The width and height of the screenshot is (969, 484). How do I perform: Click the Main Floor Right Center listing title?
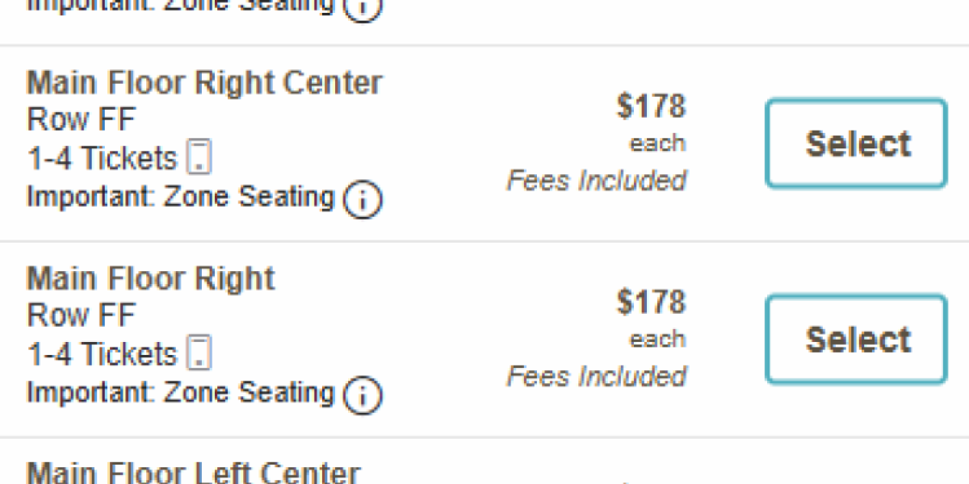point(204,83)
